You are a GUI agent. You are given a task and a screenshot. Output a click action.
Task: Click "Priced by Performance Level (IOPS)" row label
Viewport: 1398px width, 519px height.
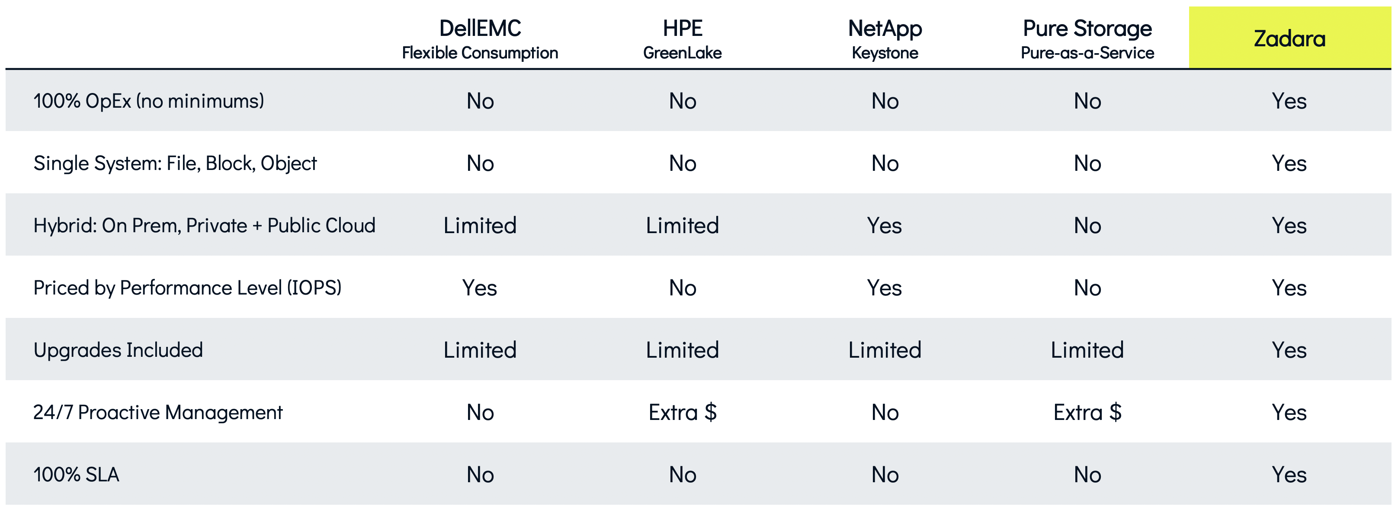pyautogui.click(x=187, y=288)
